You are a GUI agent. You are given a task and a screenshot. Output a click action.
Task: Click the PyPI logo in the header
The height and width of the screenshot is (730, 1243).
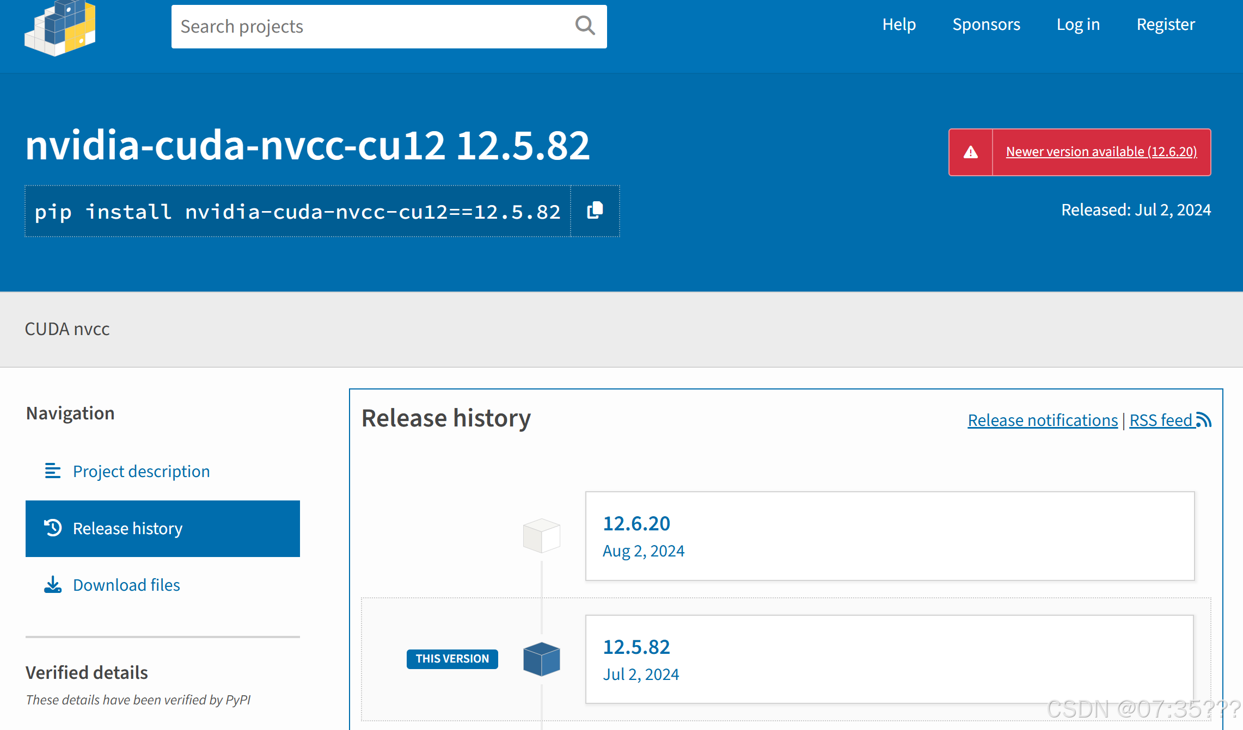60,27
